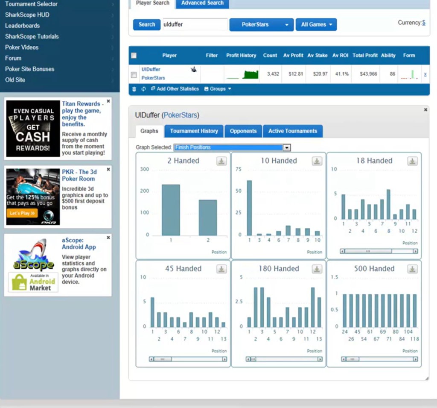Image resolution: width=437 pixels, height=408 pixels.
Task: Open the PokerStars site dropdown
Action: click(x=262, y=25)
